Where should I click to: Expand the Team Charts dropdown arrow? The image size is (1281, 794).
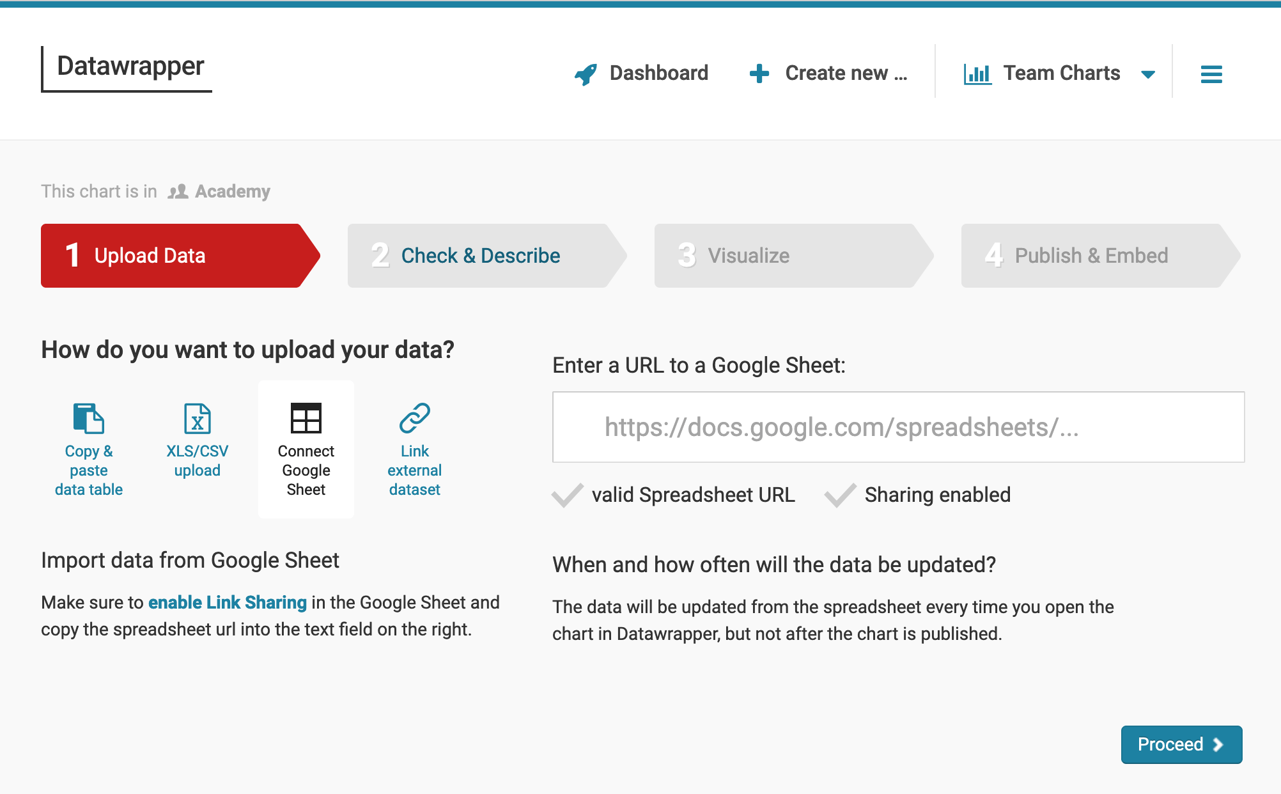click(1148, 75)
